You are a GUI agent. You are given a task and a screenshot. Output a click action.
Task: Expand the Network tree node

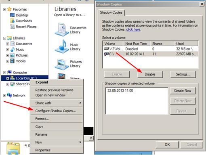coord(4,95)
